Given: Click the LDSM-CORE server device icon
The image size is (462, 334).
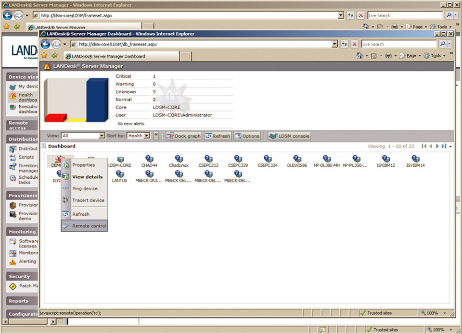Looking at the screenshot, I should (x=120, y=159).
